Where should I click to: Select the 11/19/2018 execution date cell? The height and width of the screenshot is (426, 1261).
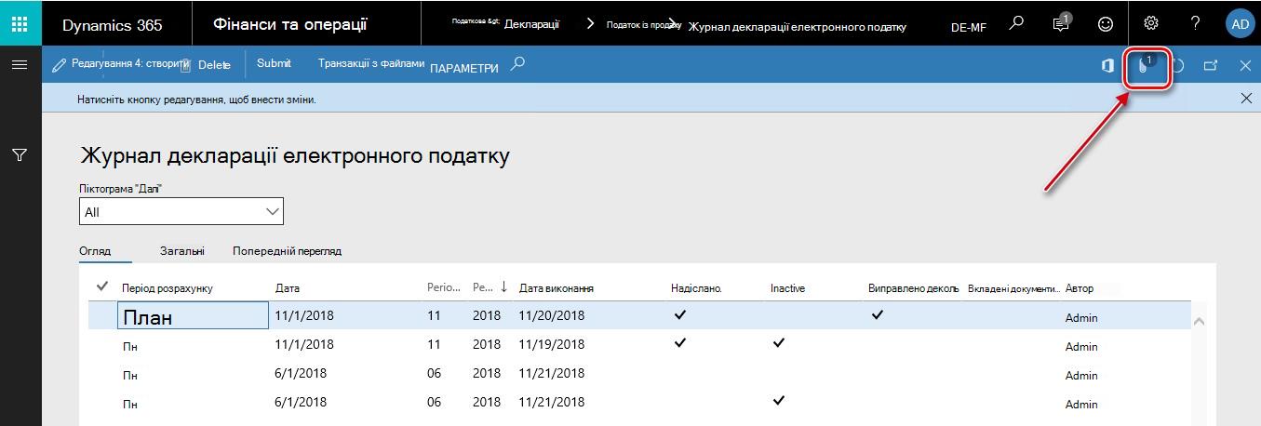pos(552,344)
